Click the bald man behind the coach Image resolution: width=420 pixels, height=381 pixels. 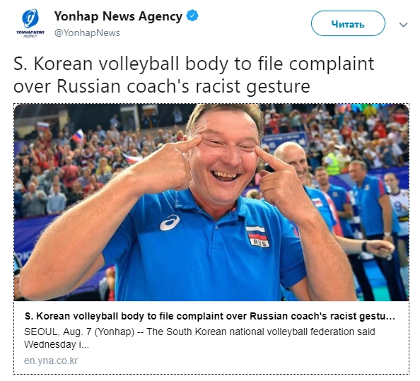tap(292, 158)
